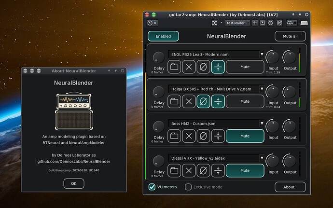Mute the ENGL FB25 Lead model
Image resolution: width=333 pixels, height=208 pixels.
click(245, 67)
